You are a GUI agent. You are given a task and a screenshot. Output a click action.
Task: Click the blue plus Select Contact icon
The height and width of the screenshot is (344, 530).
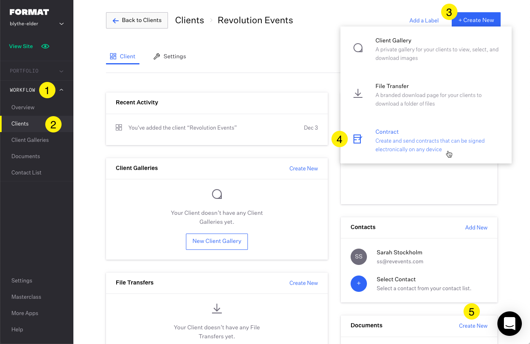click(x=358, y=283)
